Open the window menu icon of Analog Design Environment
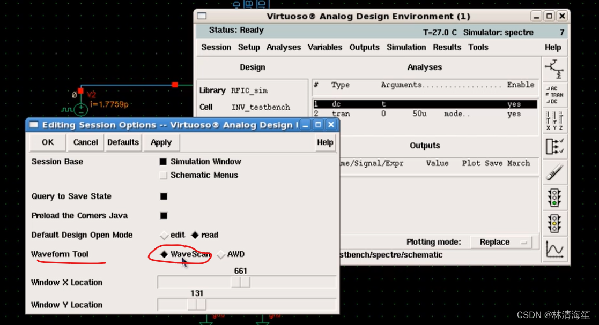The image size is (599, 325). click(x=202, y=16)
